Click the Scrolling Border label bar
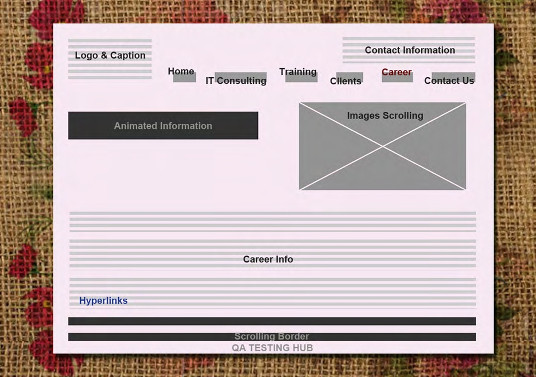 pos(272,337)
